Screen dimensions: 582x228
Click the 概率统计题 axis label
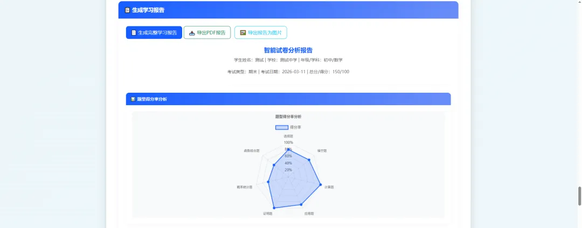245,187
